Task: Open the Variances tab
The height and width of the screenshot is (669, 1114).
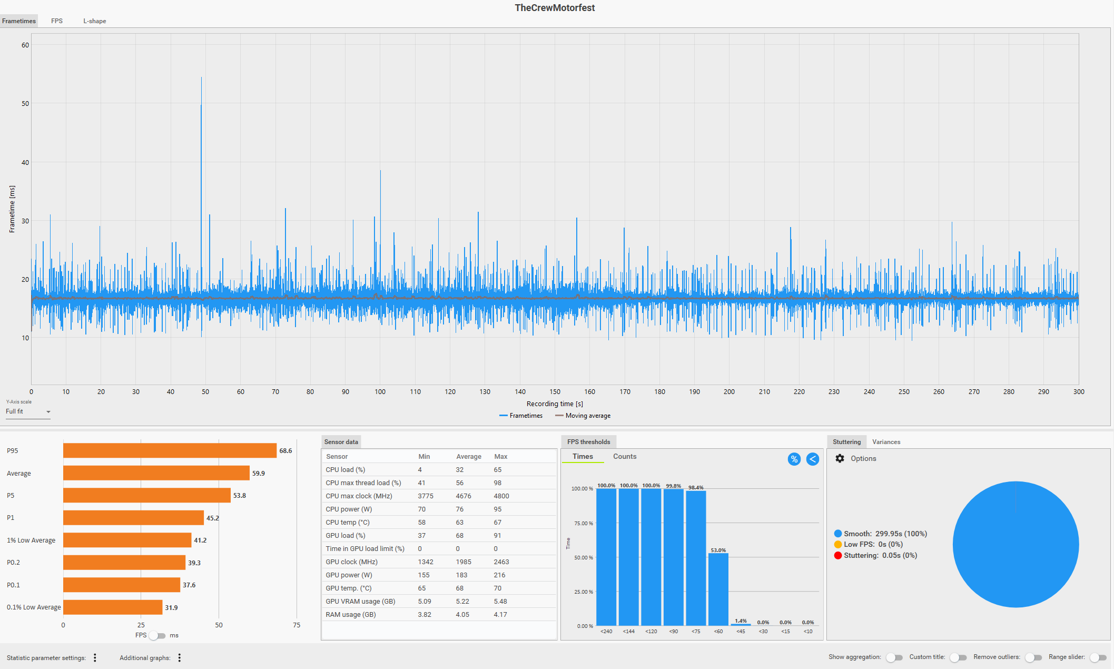Action: (x=886, y=442)
